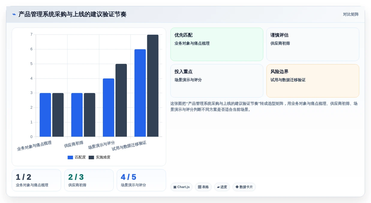Click the 匹配度 legend label
Image resolution: width=371 pixels, height=203 pixels.
(80, 157)
